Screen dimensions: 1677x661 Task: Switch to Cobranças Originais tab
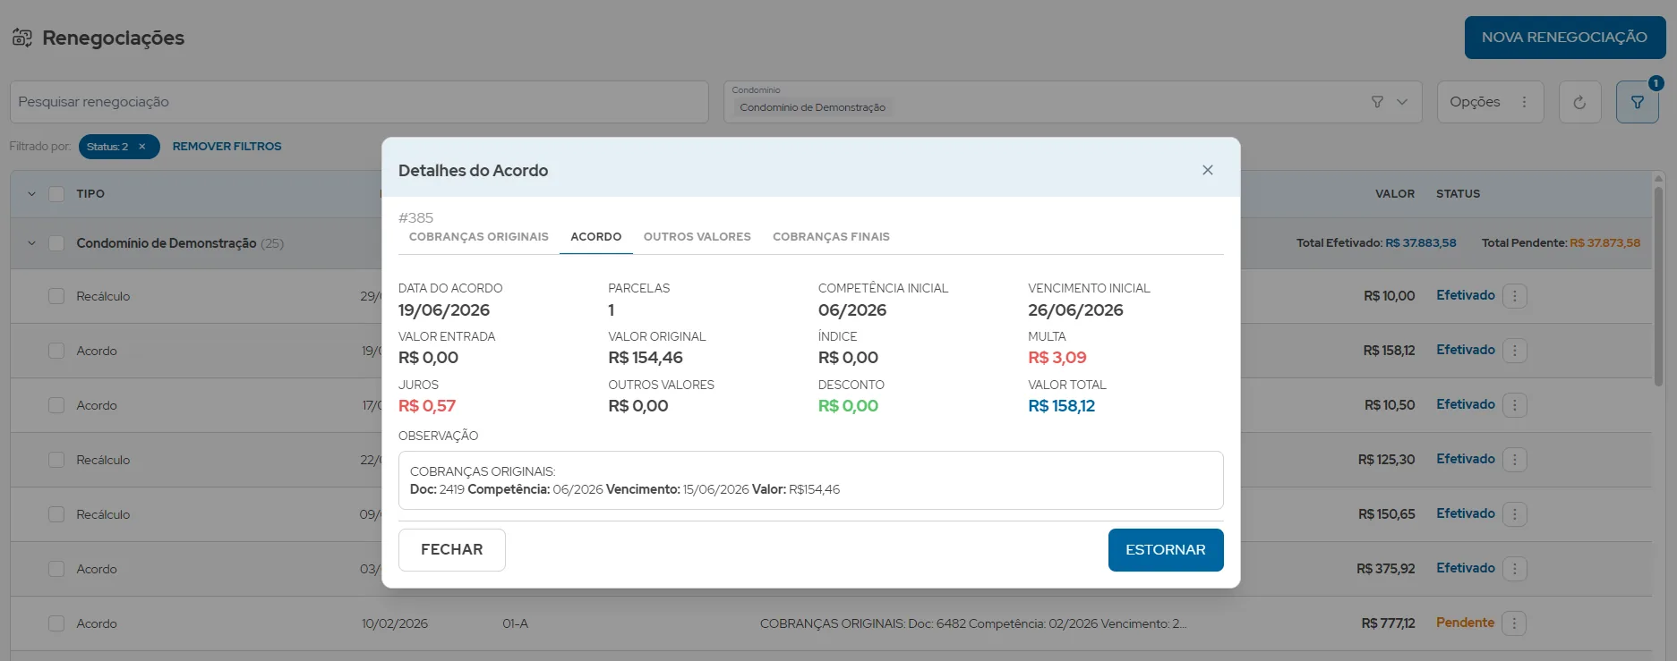coord(478,237)
